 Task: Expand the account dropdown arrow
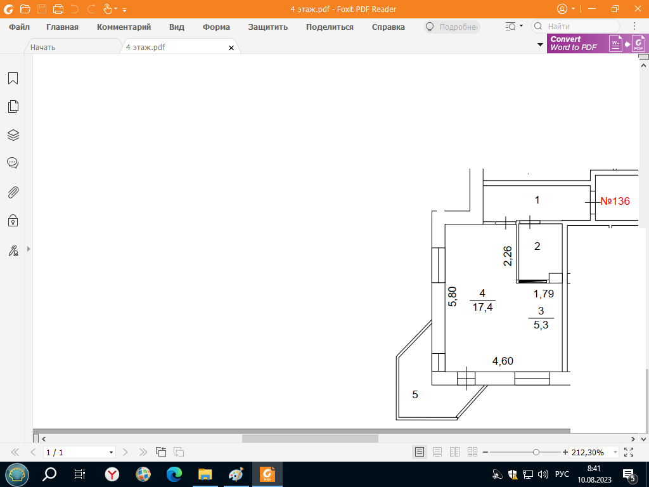tap(573, 9)
